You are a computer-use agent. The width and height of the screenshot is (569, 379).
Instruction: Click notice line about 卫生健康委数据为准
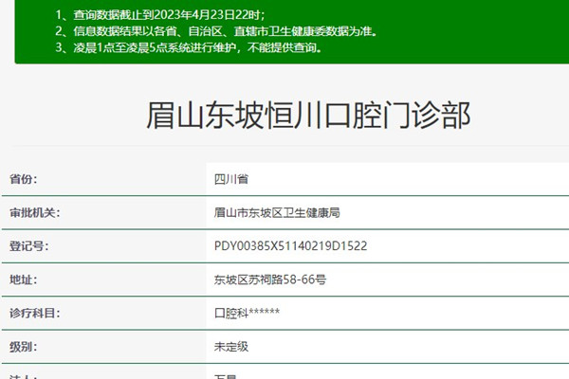click(216, 31)
